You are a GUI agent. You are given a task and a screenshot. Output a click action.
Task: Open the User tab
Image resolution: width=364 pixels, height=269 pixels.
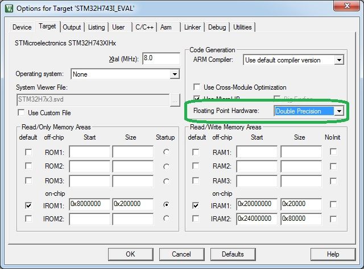pos(118,27)
